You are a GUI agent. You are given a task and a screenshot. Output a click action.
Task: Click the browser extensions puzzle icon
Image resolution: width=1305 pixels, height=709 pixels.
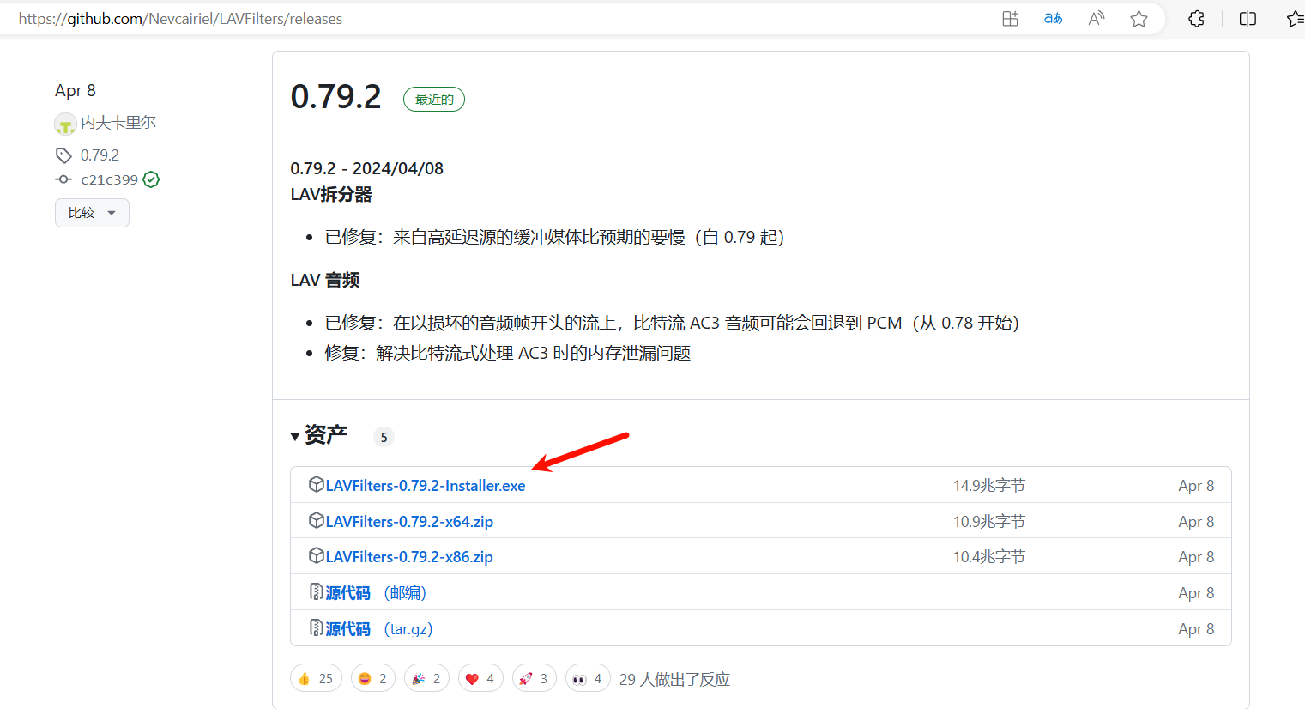1195,18
